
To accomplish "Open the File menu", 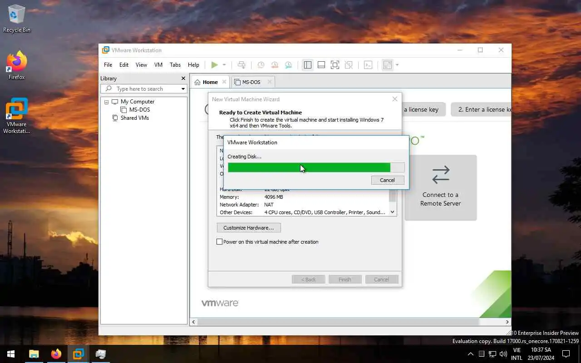I will [108, 65].
